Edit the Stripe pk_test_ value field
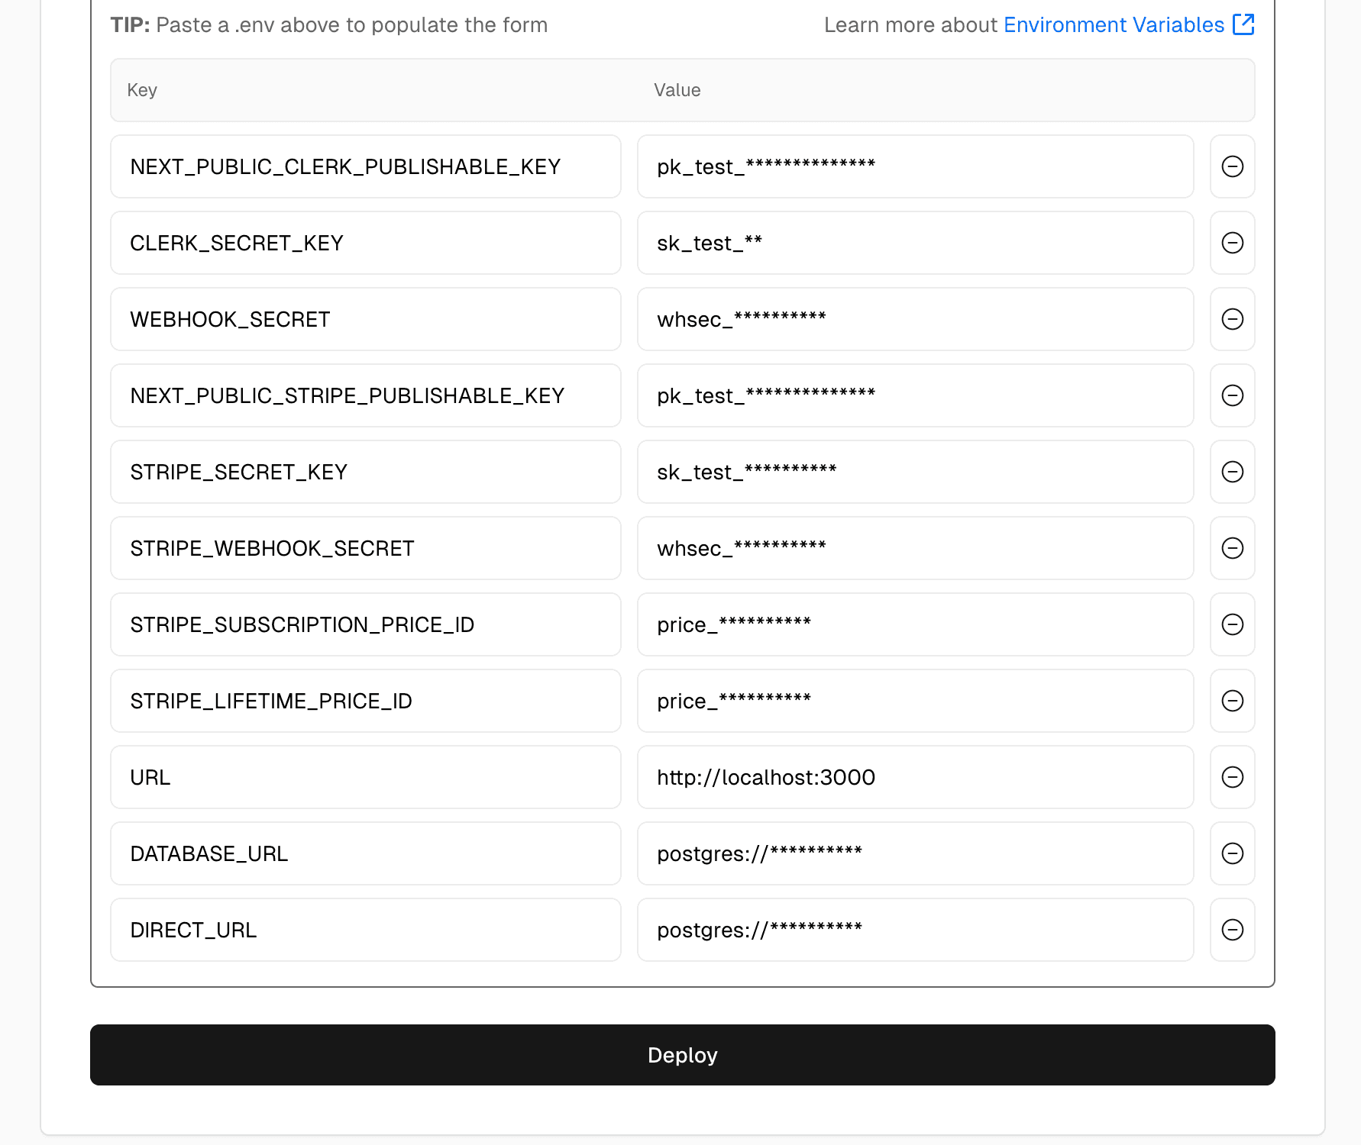This screenshot has width=1361, height=1145. (915, 395)
